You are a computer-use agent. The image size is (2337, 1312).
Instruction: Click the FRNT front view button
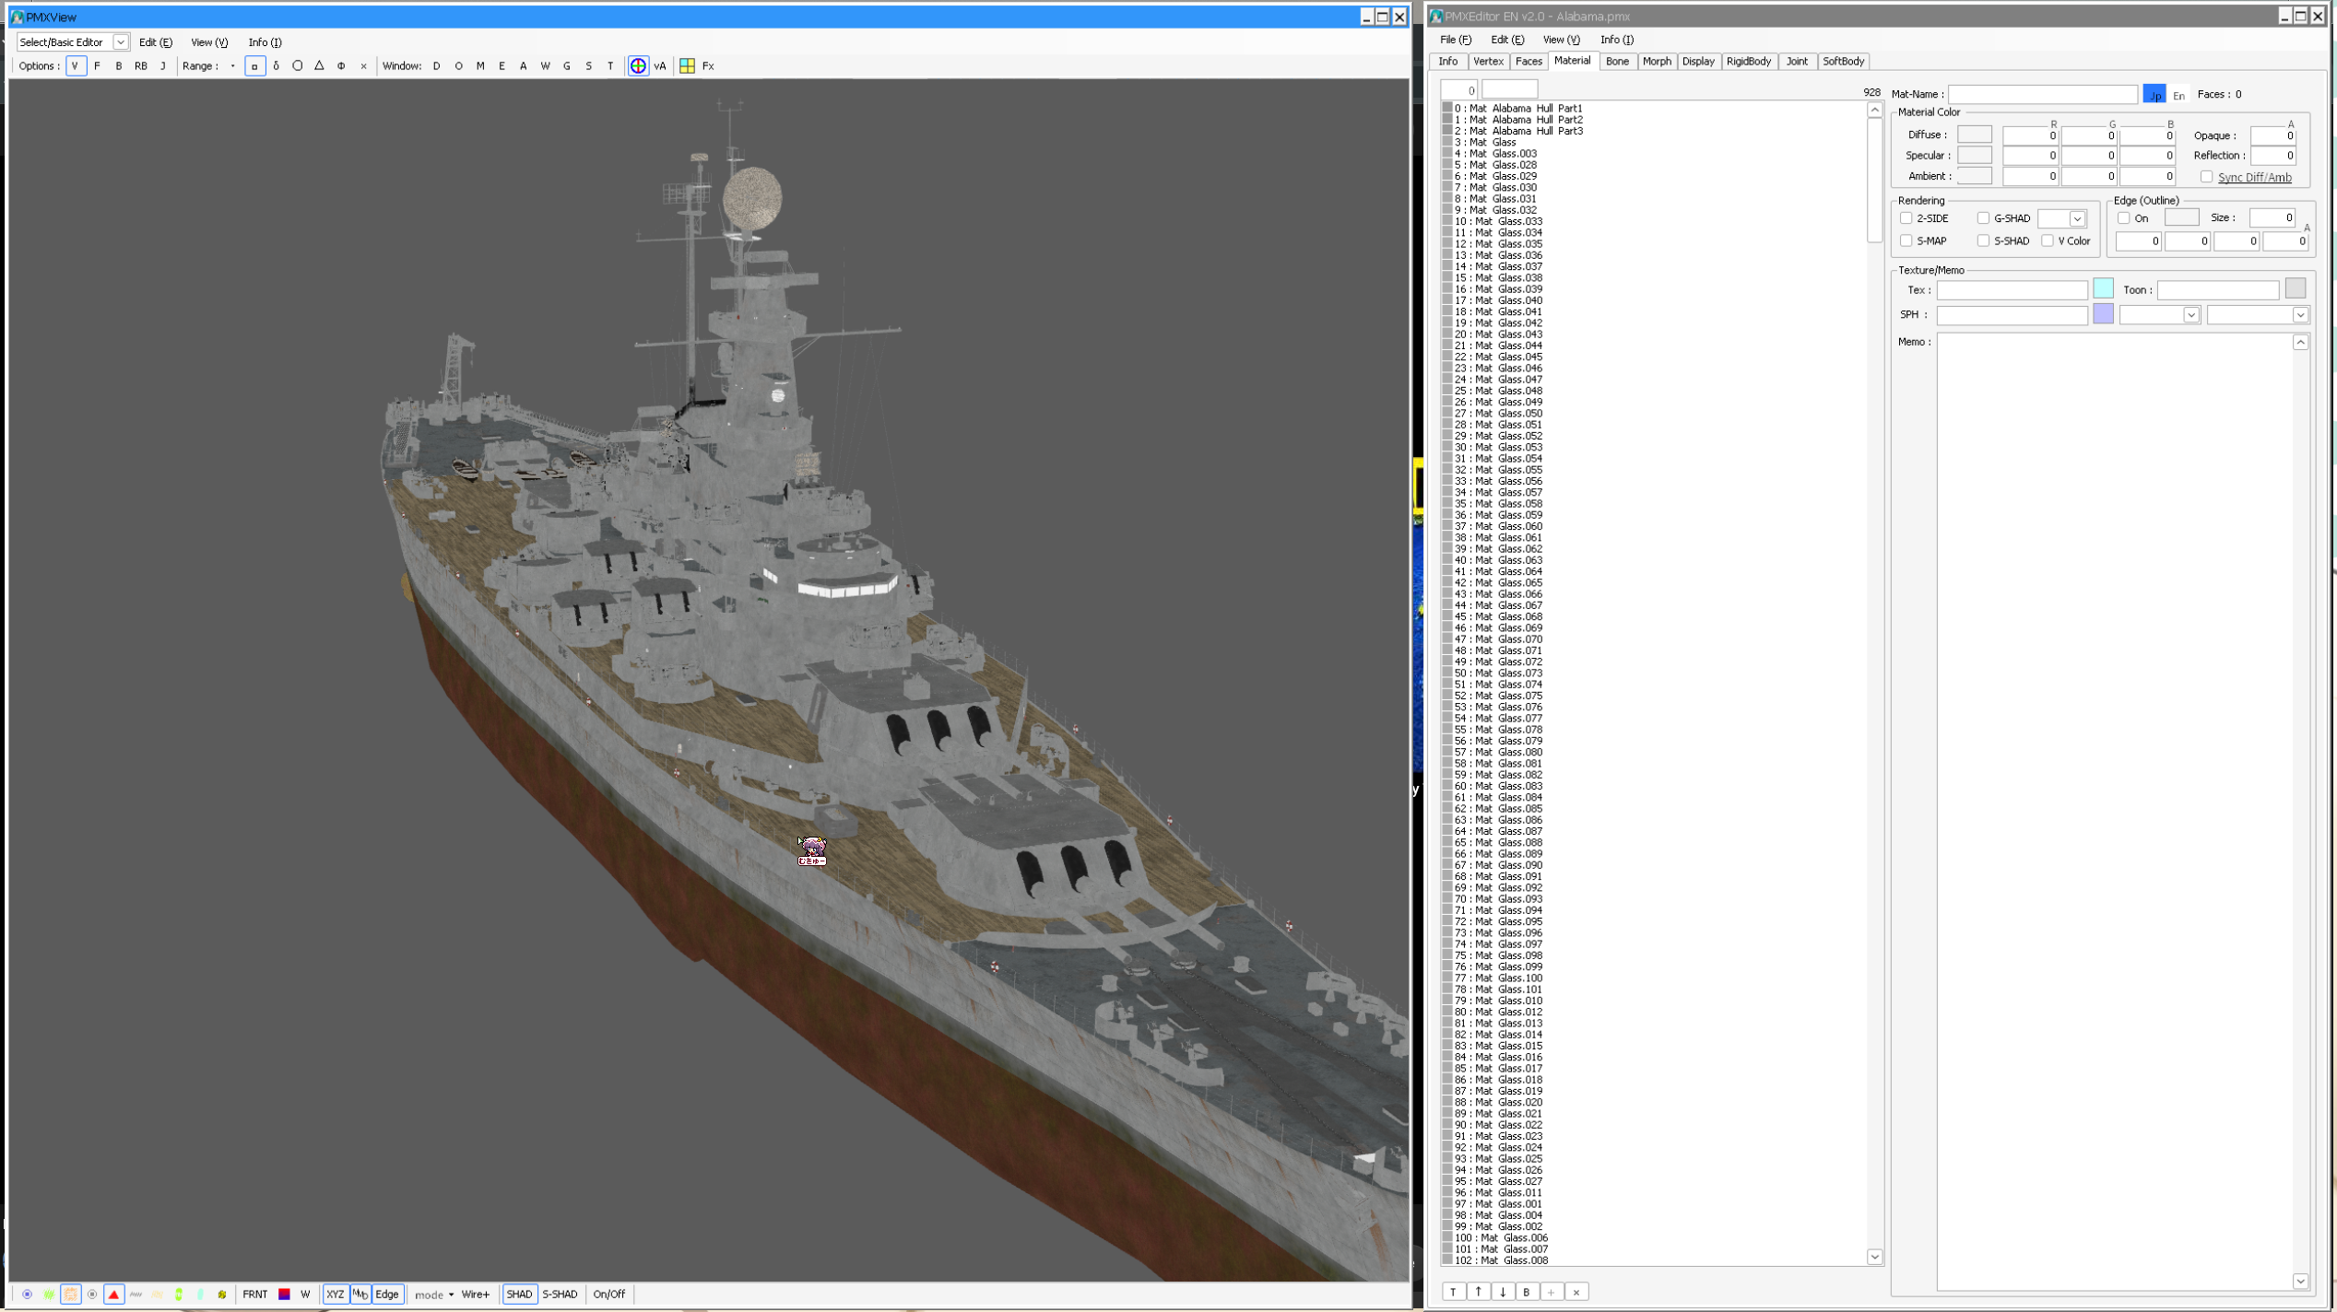point(254,1294)
